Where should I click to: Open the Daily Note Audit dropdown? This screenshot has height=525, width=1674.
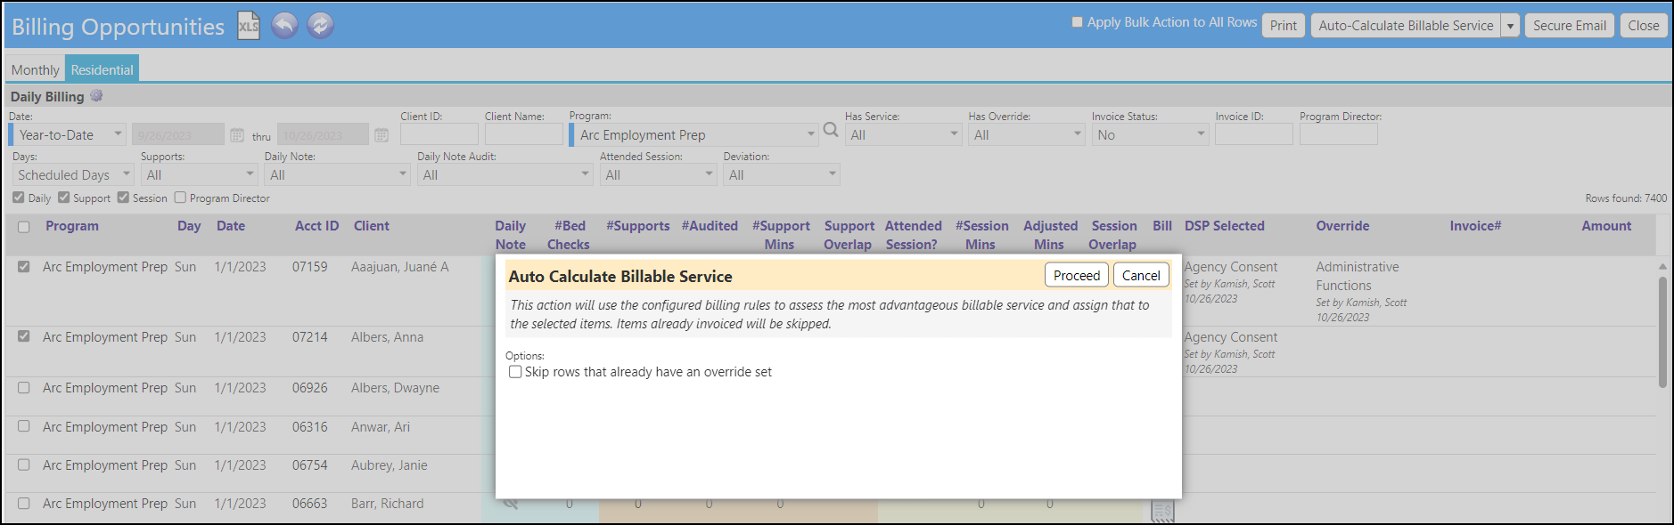coord(505,174)
